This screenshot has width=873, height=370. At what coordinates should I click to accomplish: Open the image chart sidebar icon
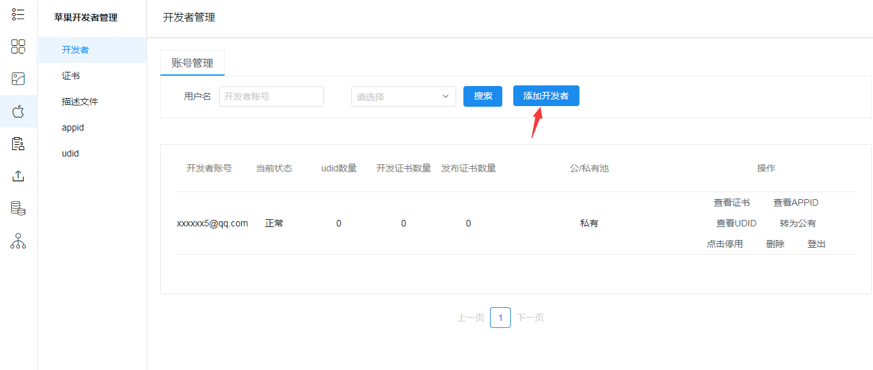click(x=18, y=79)
